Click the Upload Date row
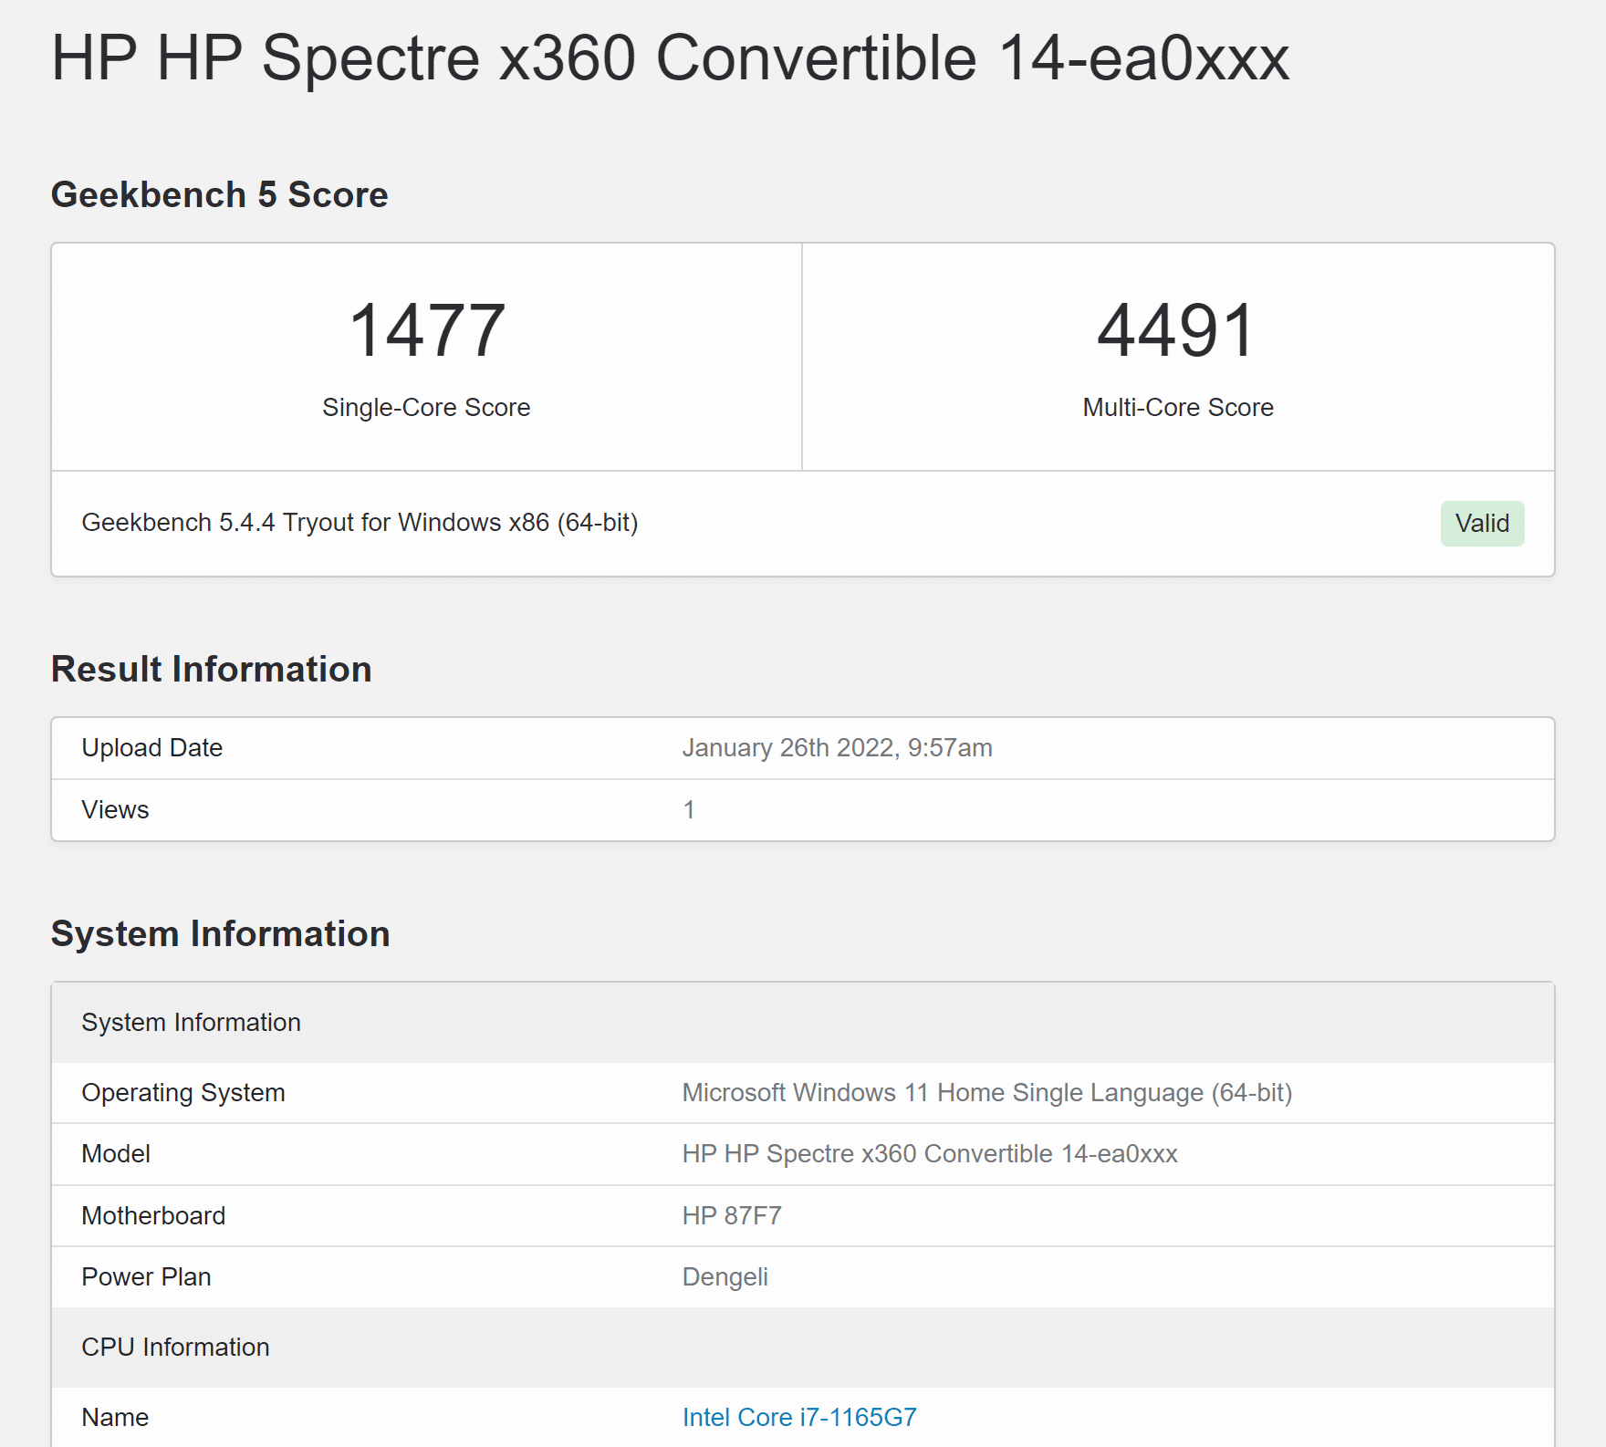 coord(151,747)
